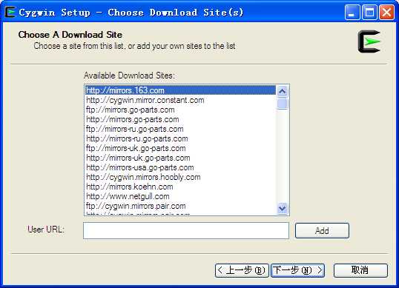This screenshot has height=288, width=399.
Task: Click the large Cygwin logo at top right
Action: (x=369, y=41)
